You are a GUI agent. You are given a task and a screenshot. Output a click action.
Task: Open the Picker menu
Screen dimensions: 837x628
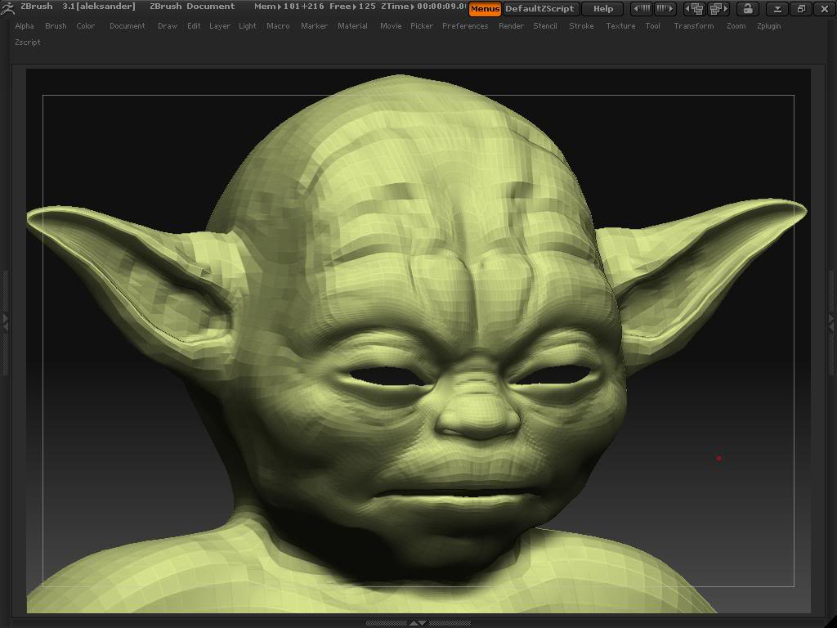(x=422, y=25)
